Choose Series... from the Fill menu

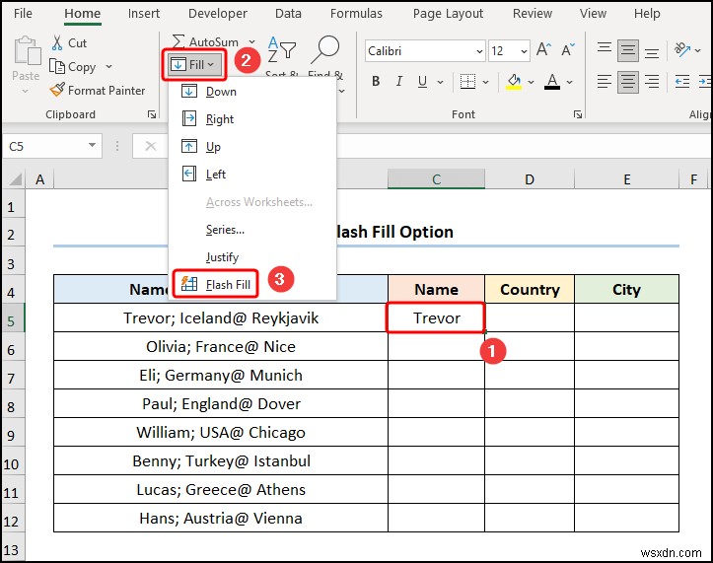pyautogui.click(x=252, y=229)
